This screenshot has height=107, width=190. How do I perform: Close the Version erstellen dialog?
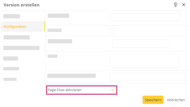pyautogui.click(x=184, y=5)
